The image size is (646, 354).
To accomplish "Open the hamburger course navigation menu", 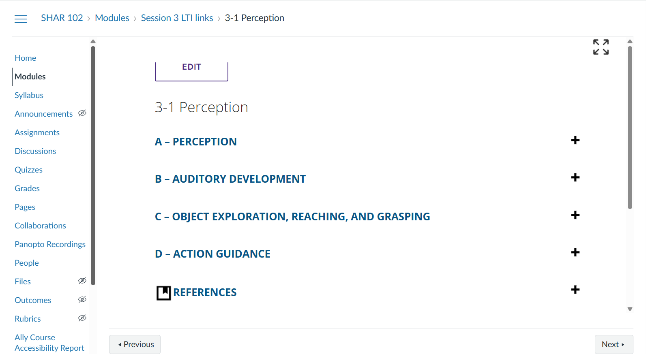I will (21, 19).
